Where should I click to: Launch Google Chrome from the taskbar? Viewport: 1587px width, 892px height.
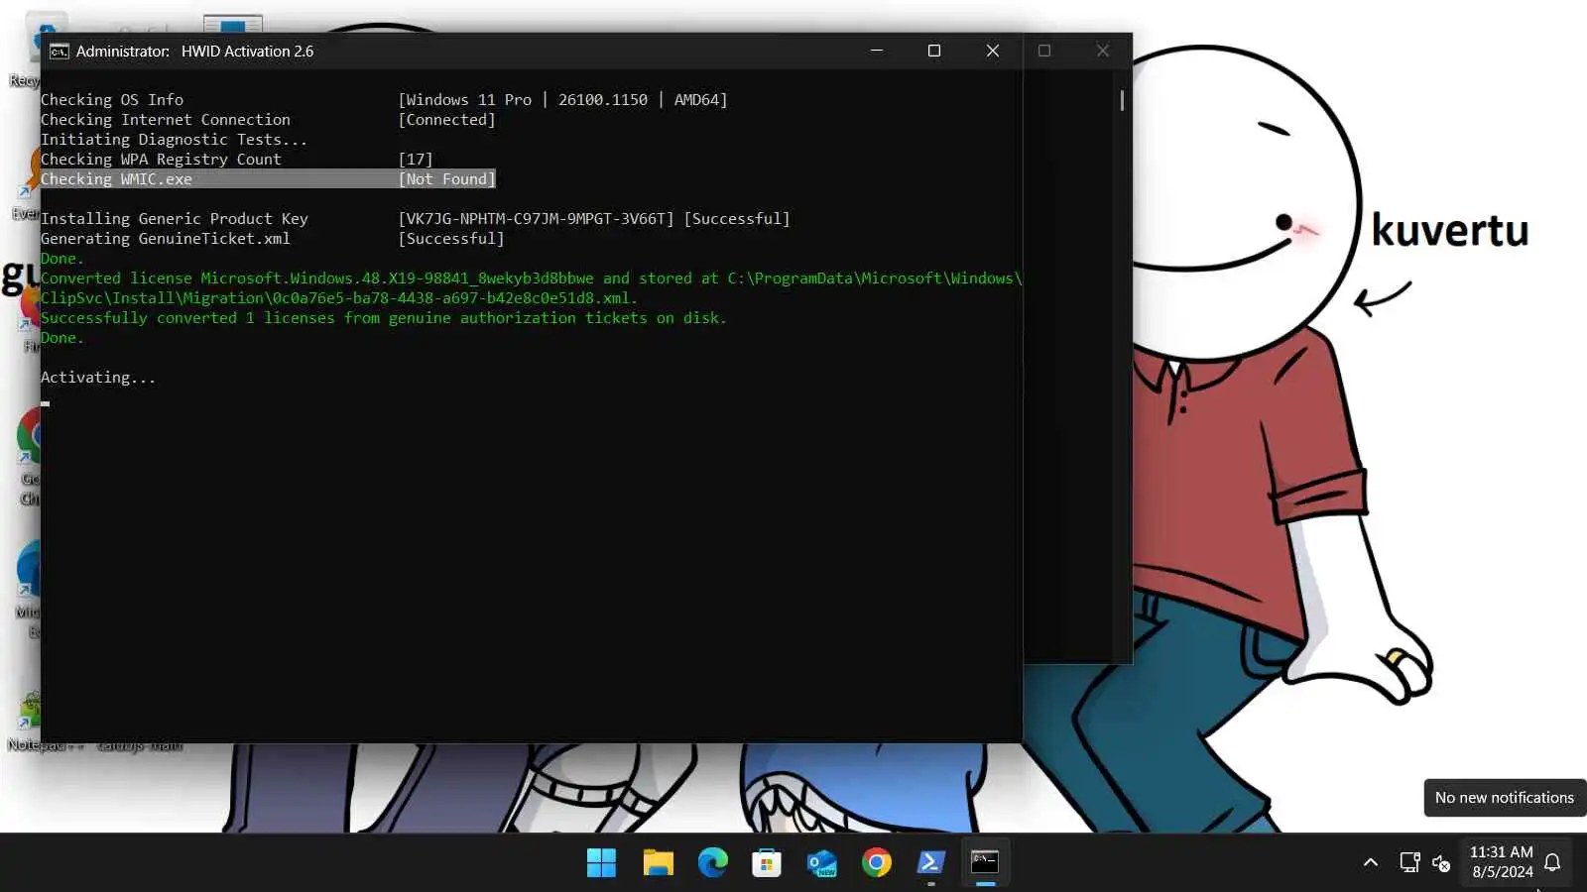coord(876,863)
